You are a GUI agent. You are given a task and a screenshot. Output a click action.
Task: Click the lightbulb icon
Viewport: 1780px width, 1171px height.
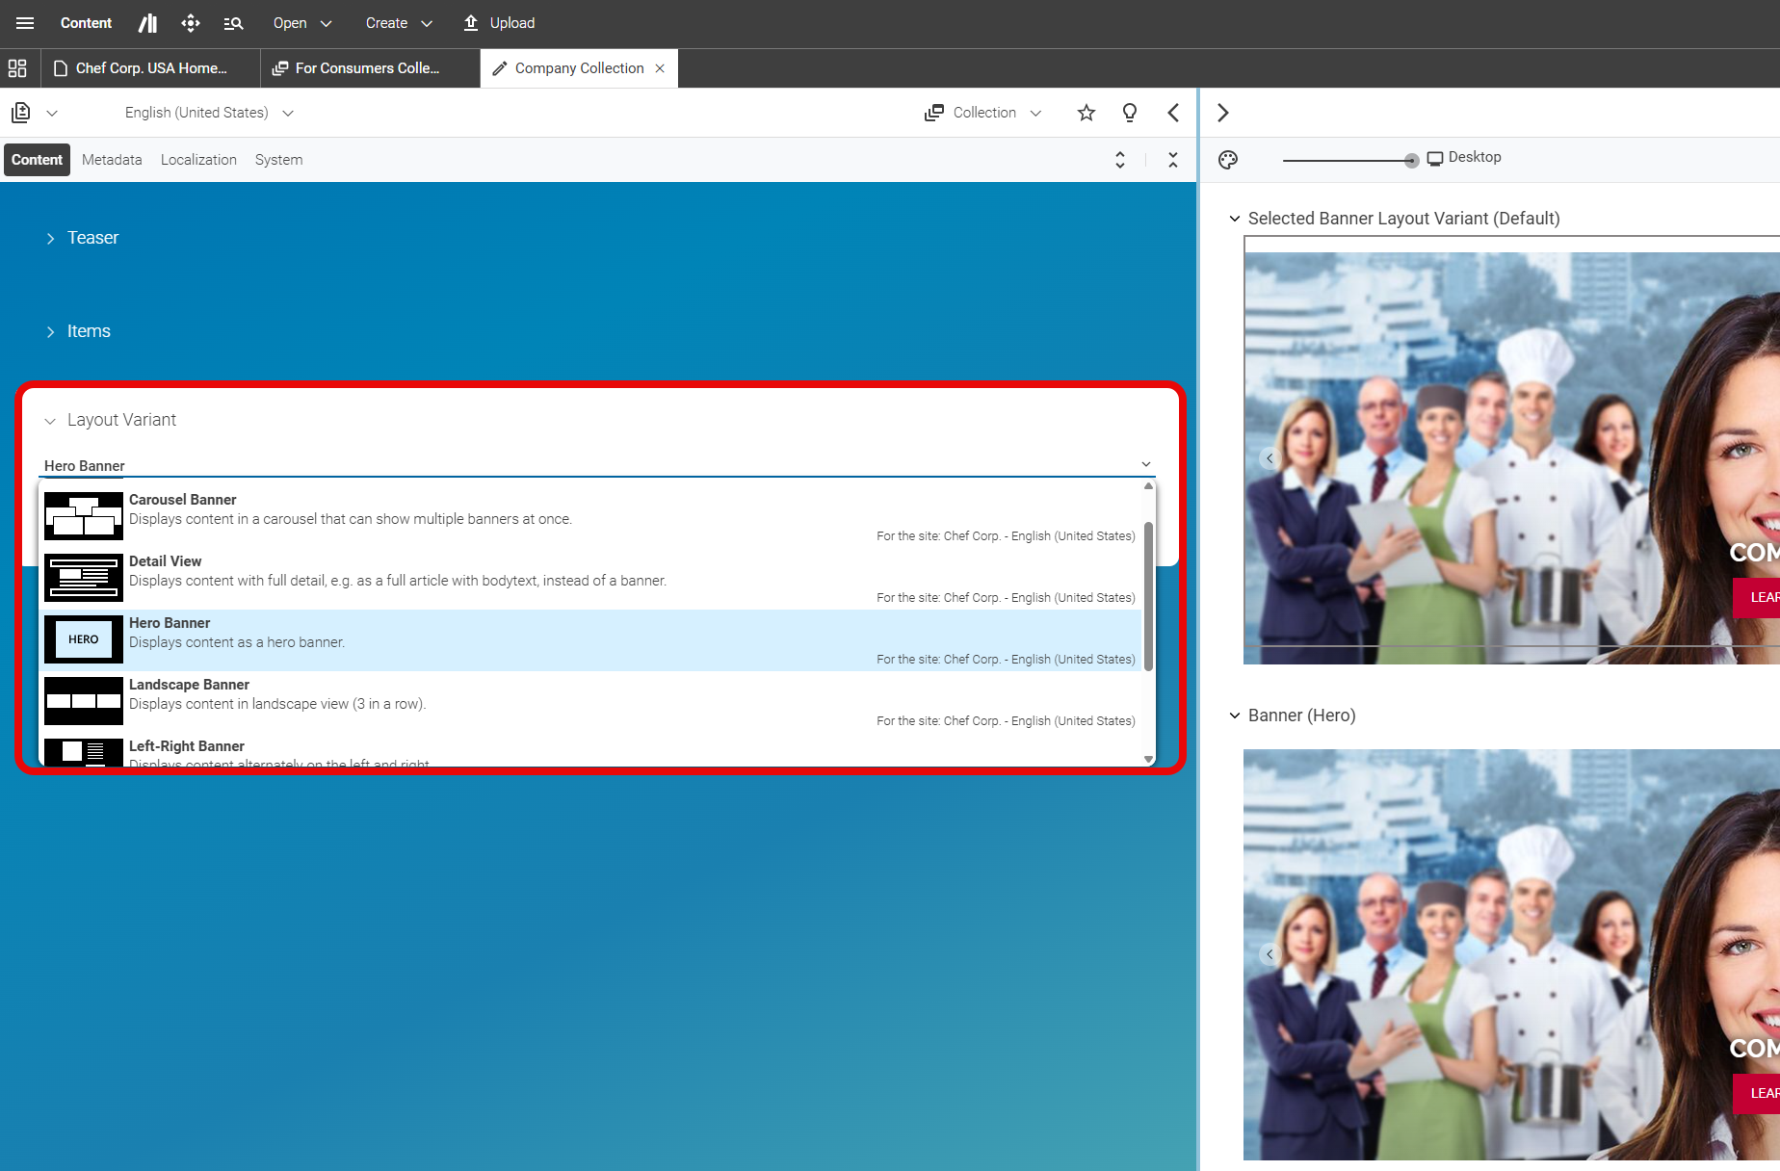click(x=1130, y=113)
